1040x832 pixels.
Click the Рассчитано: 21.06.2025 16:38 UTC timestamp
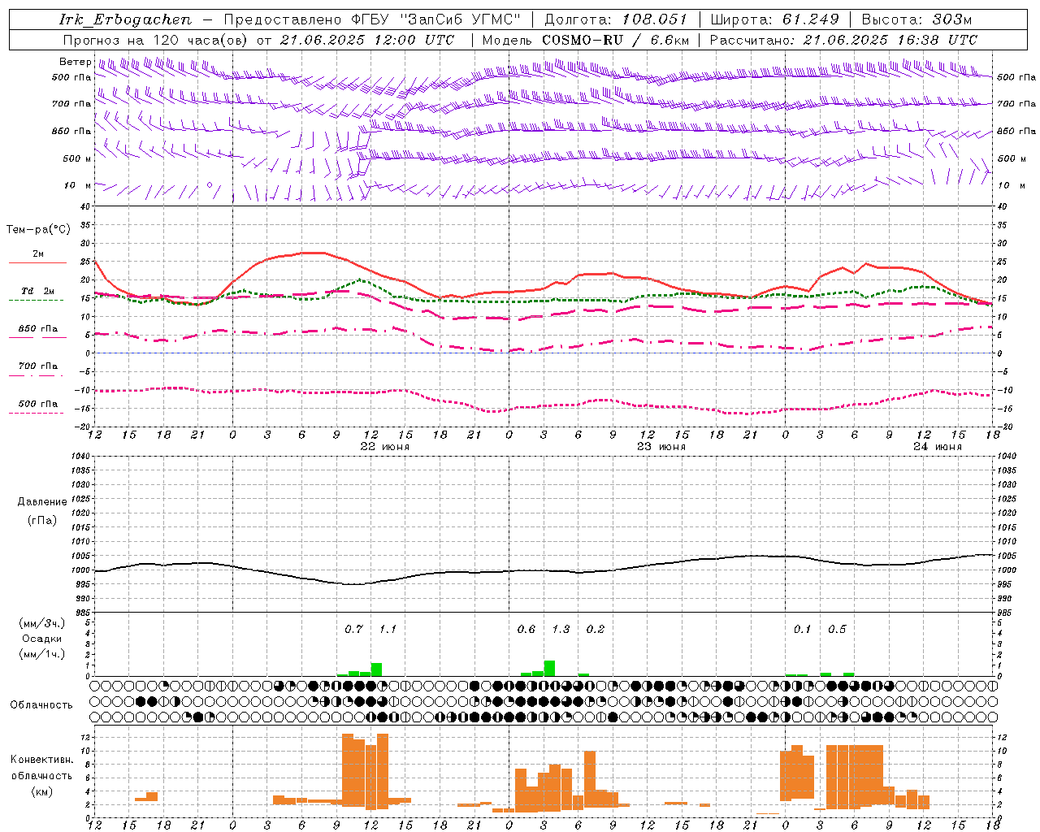pos(843,40)
